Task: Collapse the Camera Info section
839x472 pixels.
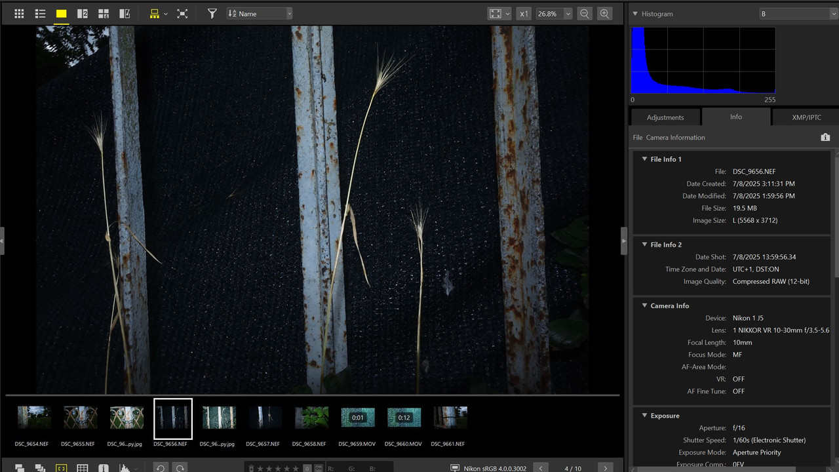Action: (x=644, y=305)
